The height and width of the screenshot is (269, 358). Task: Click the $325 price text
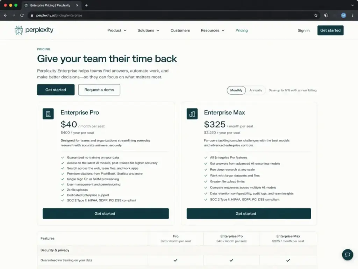pos(215,124)
